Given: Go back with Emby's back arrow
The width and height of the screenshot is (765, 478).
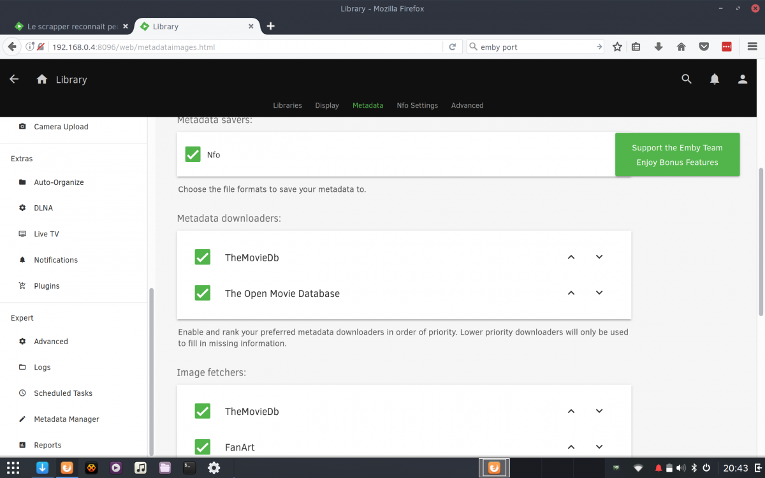Looking at the screenshot, I should (14, 79).
